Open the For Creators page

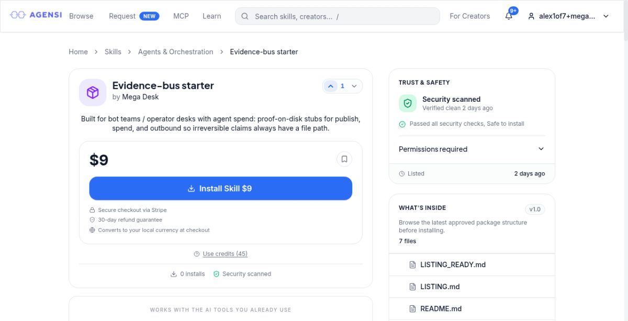(470, 16)
